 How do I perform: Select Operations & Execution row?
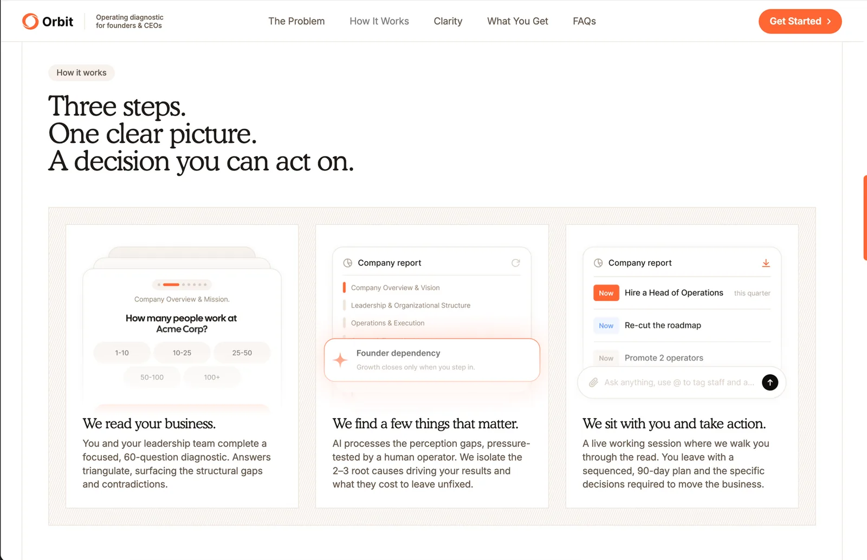click(x=387, y=323)
